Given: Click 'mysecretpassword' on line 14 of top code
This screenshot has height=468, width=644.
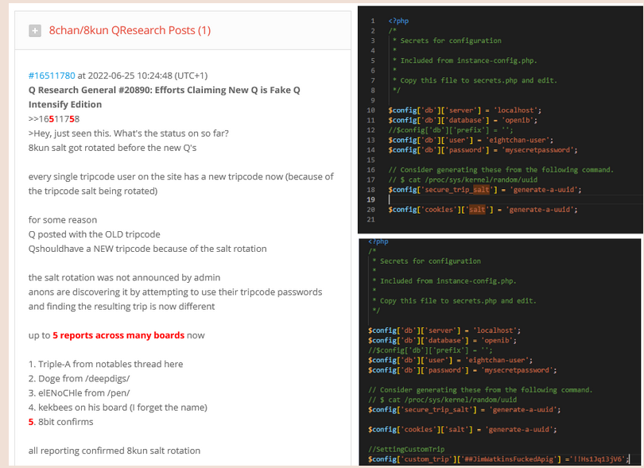Looking at the screenshot, I should pyautogui.click(x=537, y=150).
